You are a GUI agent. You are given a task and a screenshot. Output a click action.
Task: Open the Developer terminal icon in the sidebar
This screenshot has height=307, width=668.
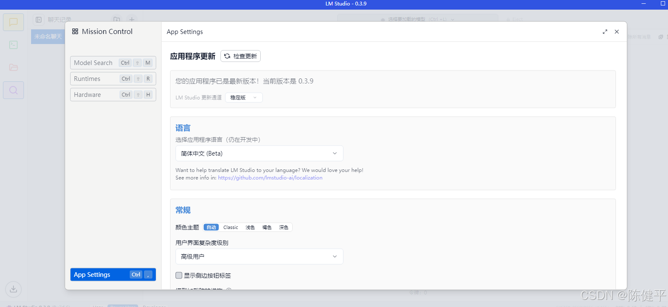(x=13, y=45)
